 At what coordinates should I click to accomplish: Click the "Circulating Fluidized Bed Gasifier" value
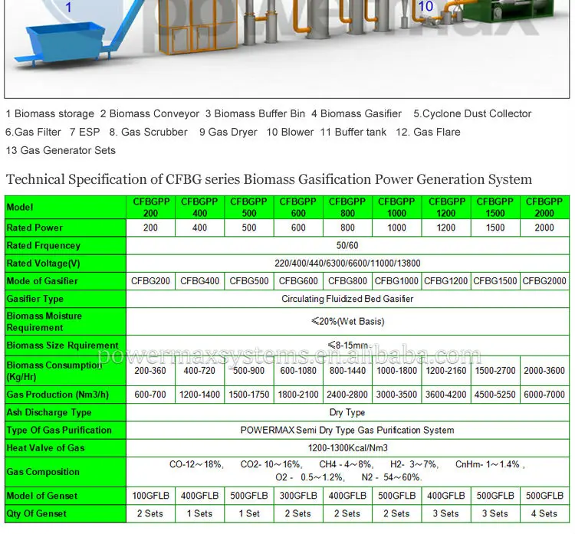coord(347,299)
